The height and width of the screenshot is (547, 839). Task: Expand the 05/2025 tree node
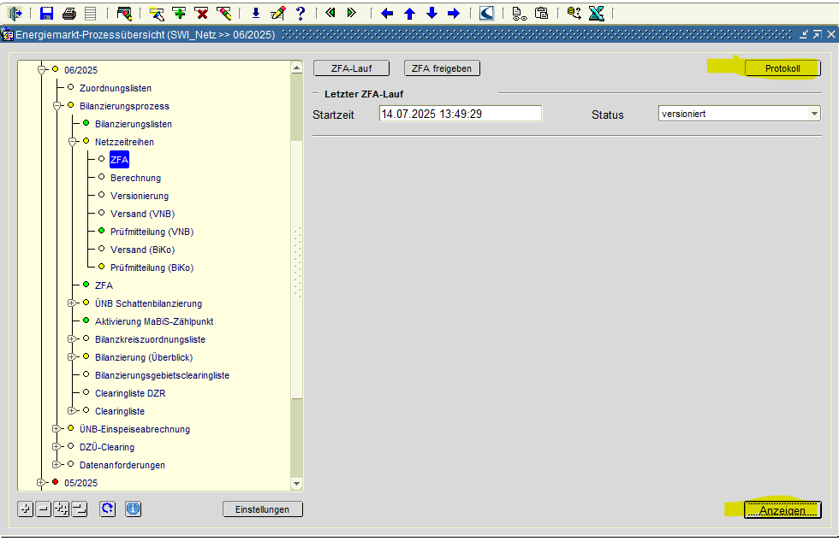pyautogui.click(x=41, y=483)
